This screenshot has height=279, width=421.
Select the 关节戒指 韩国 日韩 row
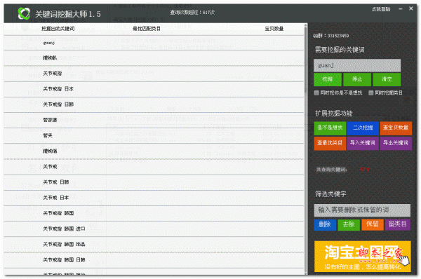pos(154,260)
